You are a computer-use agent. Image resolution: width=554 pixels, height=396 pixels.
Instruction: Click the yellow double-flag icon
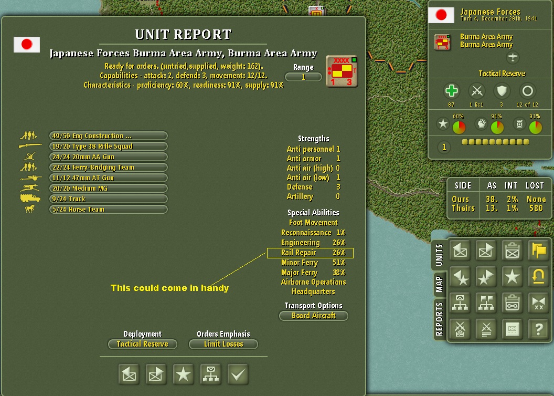coord(538,251)
